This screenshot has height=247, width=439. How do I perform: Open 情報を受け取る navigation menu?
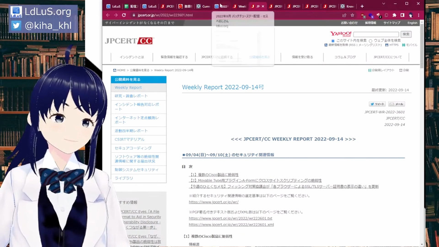pyautogui.click(x=302, y=57)
